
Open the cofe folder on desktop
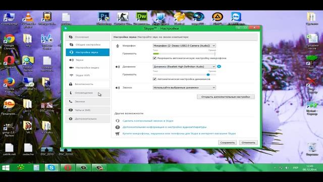pos(47,84)
